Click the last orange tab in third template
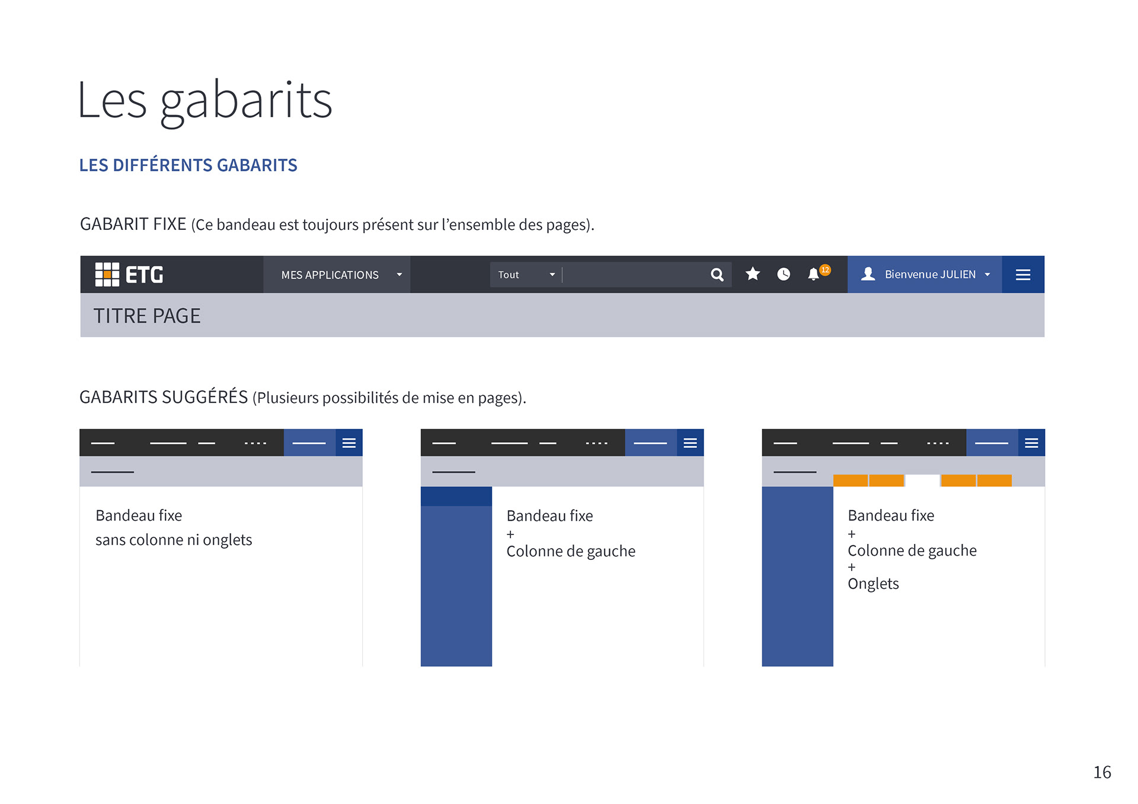Image resolution: width=1138 pixels, height=804 pixels. 994,480
